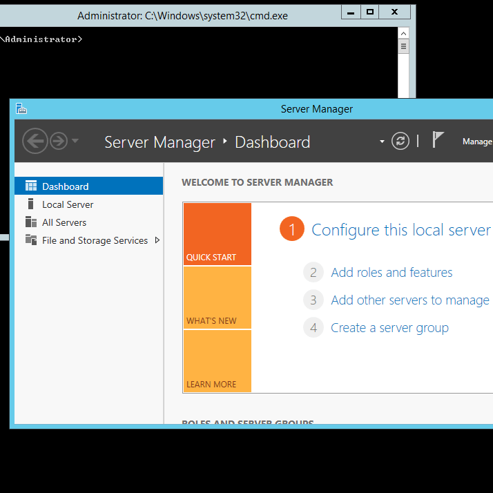The width and height of the screenshot is (493, 493).
Task: Open All Servers in the sidebar
Action: 88,222
